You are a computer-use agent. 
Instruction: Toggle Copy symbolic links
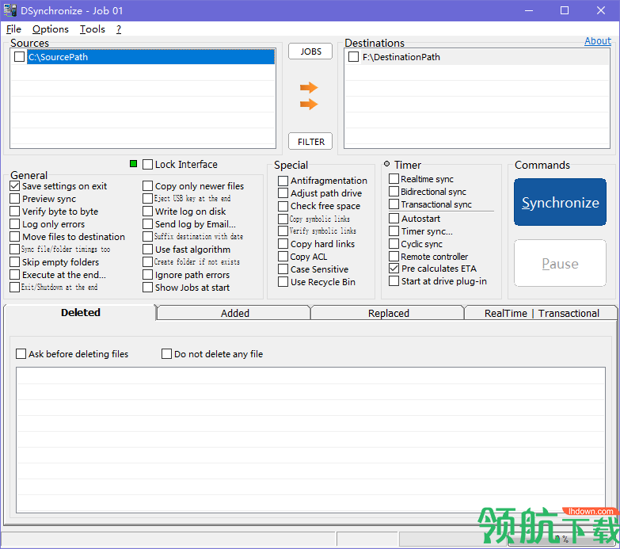coord(283,219)
